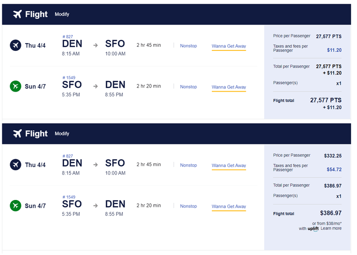Open flight #827 details in the points itinerary

68,37
